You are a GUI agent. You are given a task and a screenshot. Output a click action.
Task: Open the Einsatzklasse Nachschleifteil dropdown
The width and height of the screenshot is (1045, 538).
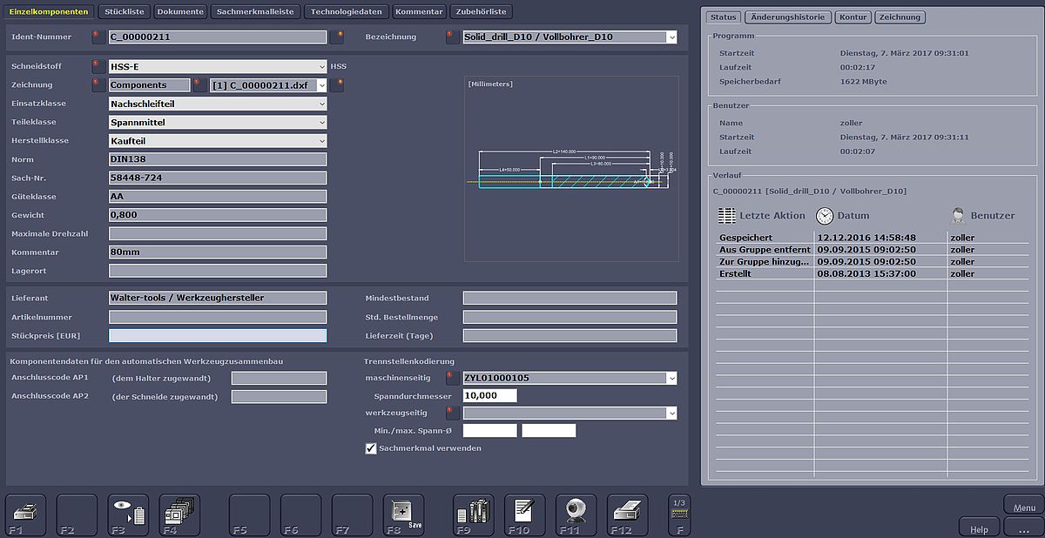pos(321,104)
